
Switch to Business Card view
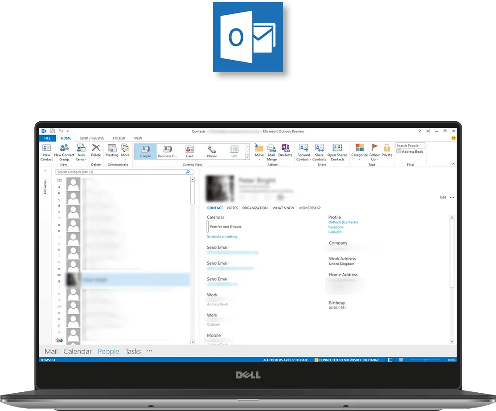[x=167, y=151]
